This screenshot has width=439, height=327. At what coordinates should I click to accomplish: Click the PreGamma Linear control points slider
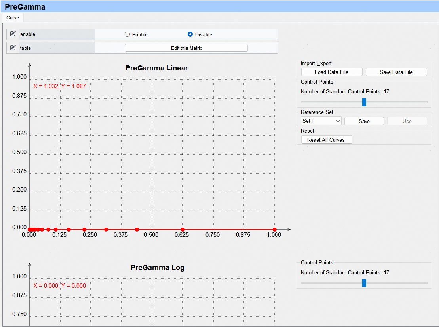364,102
